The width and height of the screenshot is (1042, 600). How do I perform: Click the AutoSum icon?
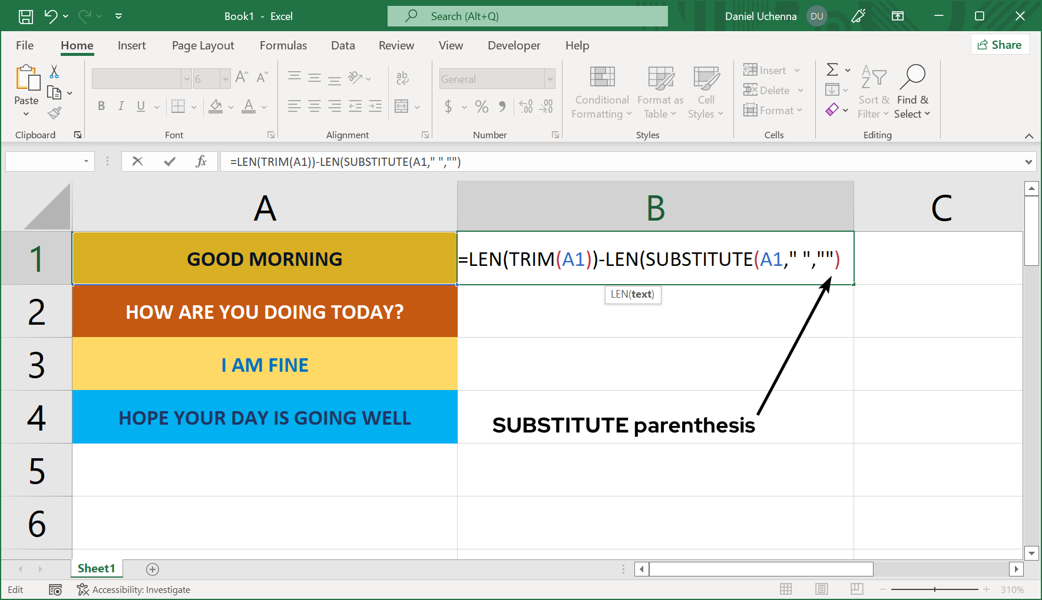click(x=832, y=69)
